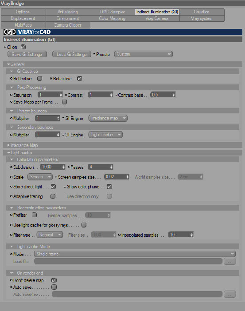Click Secondary bounces Multiplier field

pos(47,135)
